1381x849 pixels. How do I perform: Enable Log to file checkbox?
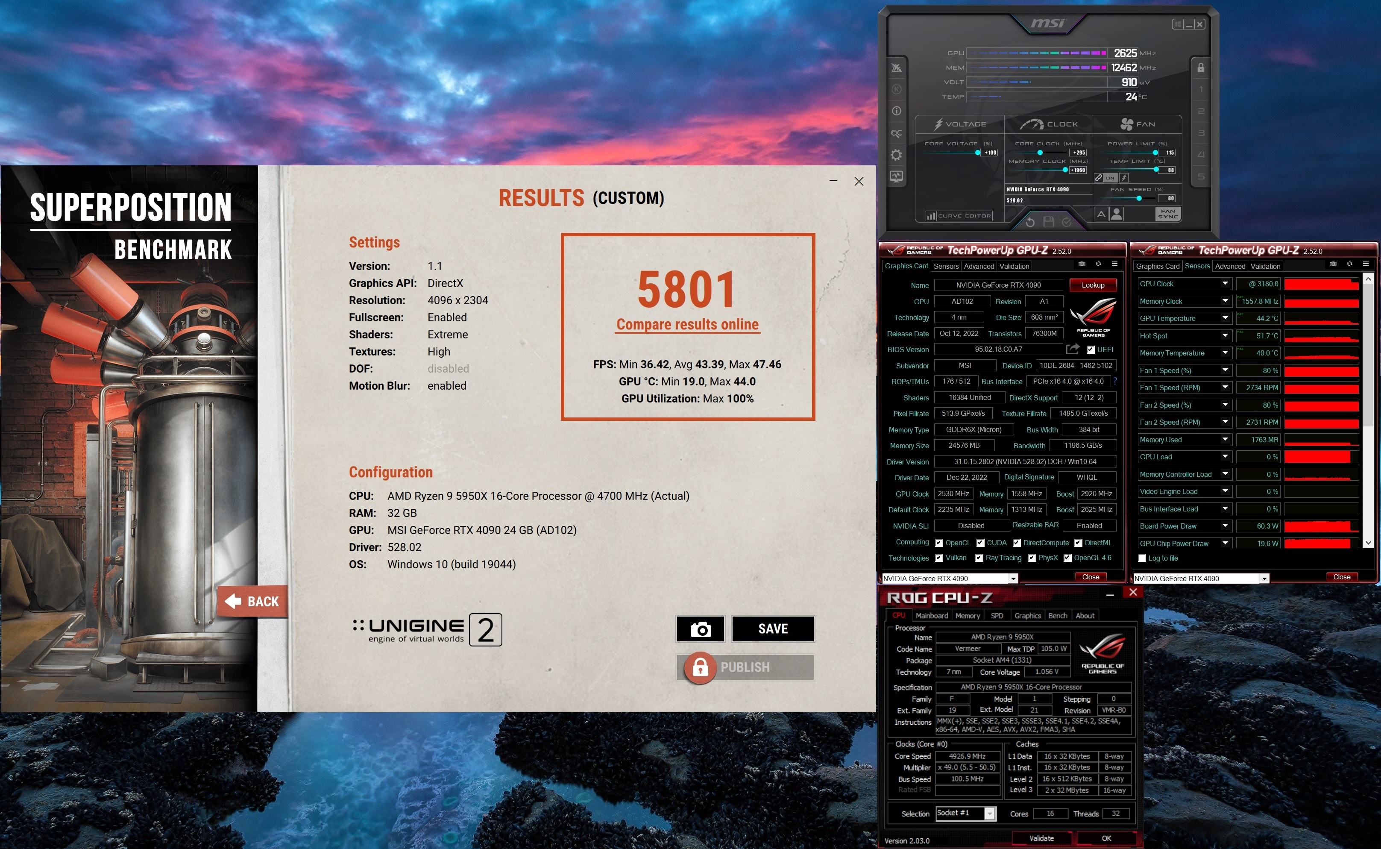[1142, 558]
